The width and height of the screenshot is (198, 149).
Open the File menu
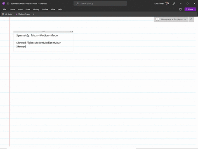tap(5, 10)
